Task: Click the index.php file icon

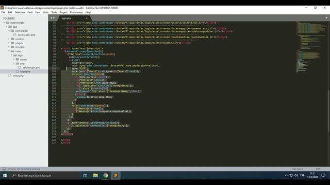Action: point(10,76)
